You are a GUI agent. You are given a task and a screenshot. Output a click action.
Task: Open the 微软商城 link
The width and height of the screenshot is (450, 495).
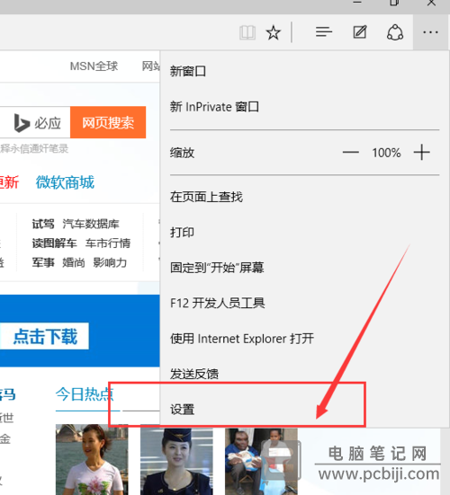pyautogui.click(x=65, y=182)
